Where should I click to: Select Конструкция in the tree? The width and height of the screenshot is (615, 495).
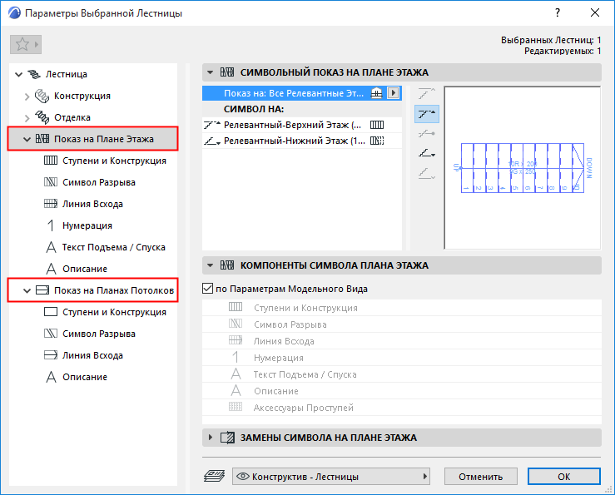(x=82, y=96)
